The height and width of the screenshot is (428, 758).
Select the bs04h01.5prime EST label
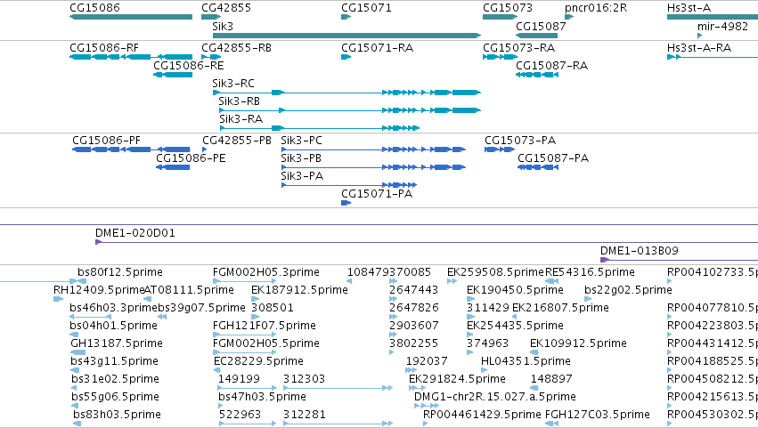(x=113, y=326)
